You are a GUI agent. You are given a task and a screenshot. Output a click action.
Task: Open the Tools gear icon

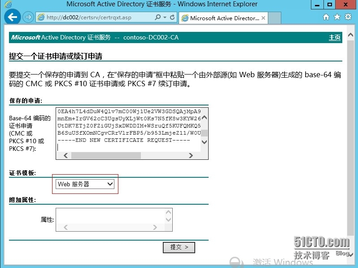348,17
